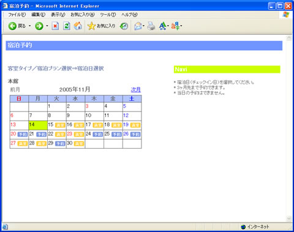
Task: Click blue 予約 badge on the 29th
Action: 60,144
